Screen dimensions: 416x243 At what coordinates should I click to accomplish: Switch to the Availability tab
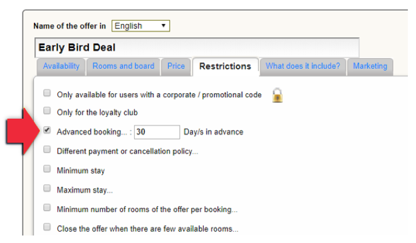61,66
